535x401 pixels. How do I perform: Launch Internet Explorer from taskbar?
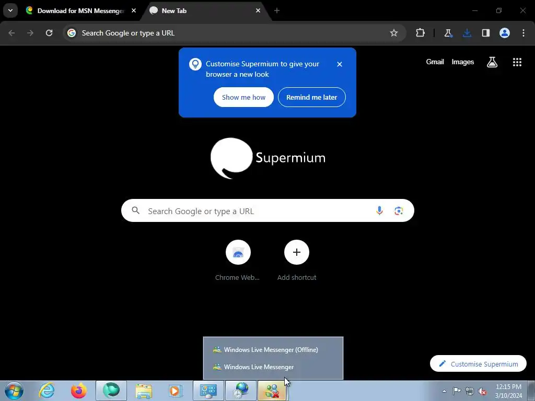[47, 391]
